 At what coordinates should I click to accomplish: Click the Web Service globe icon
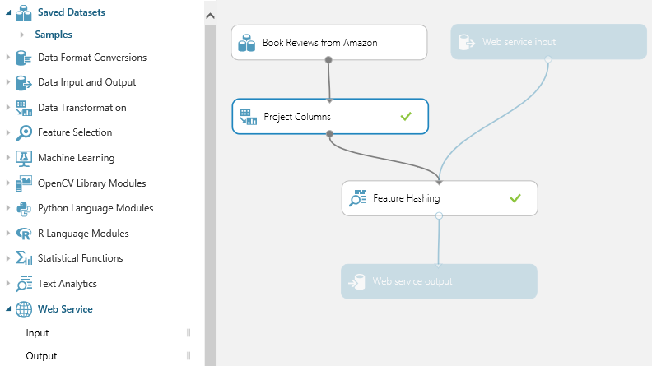pyautogui.click(x=24, y=309)
